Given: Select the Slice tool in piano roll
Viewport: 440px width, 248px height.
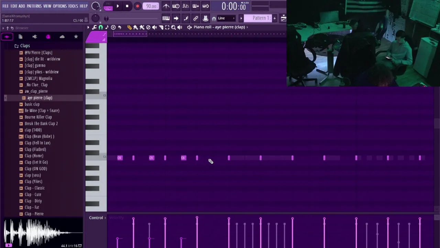Looking at the screenshot, I should (x=161, y=27).
